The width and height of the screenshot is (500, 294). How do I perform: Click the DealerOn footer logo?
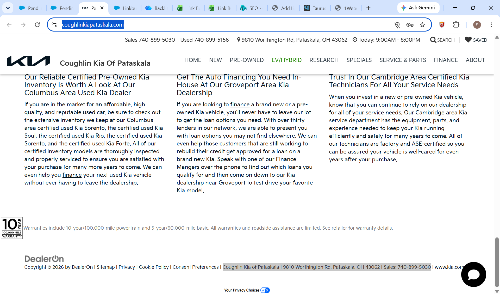pos(44,259)
